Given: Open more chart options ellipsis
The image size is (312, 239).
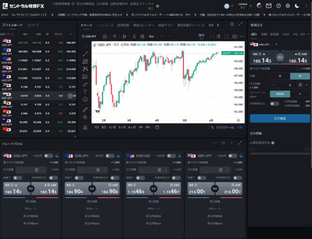Looking at the screenshot, I should 241,36.
